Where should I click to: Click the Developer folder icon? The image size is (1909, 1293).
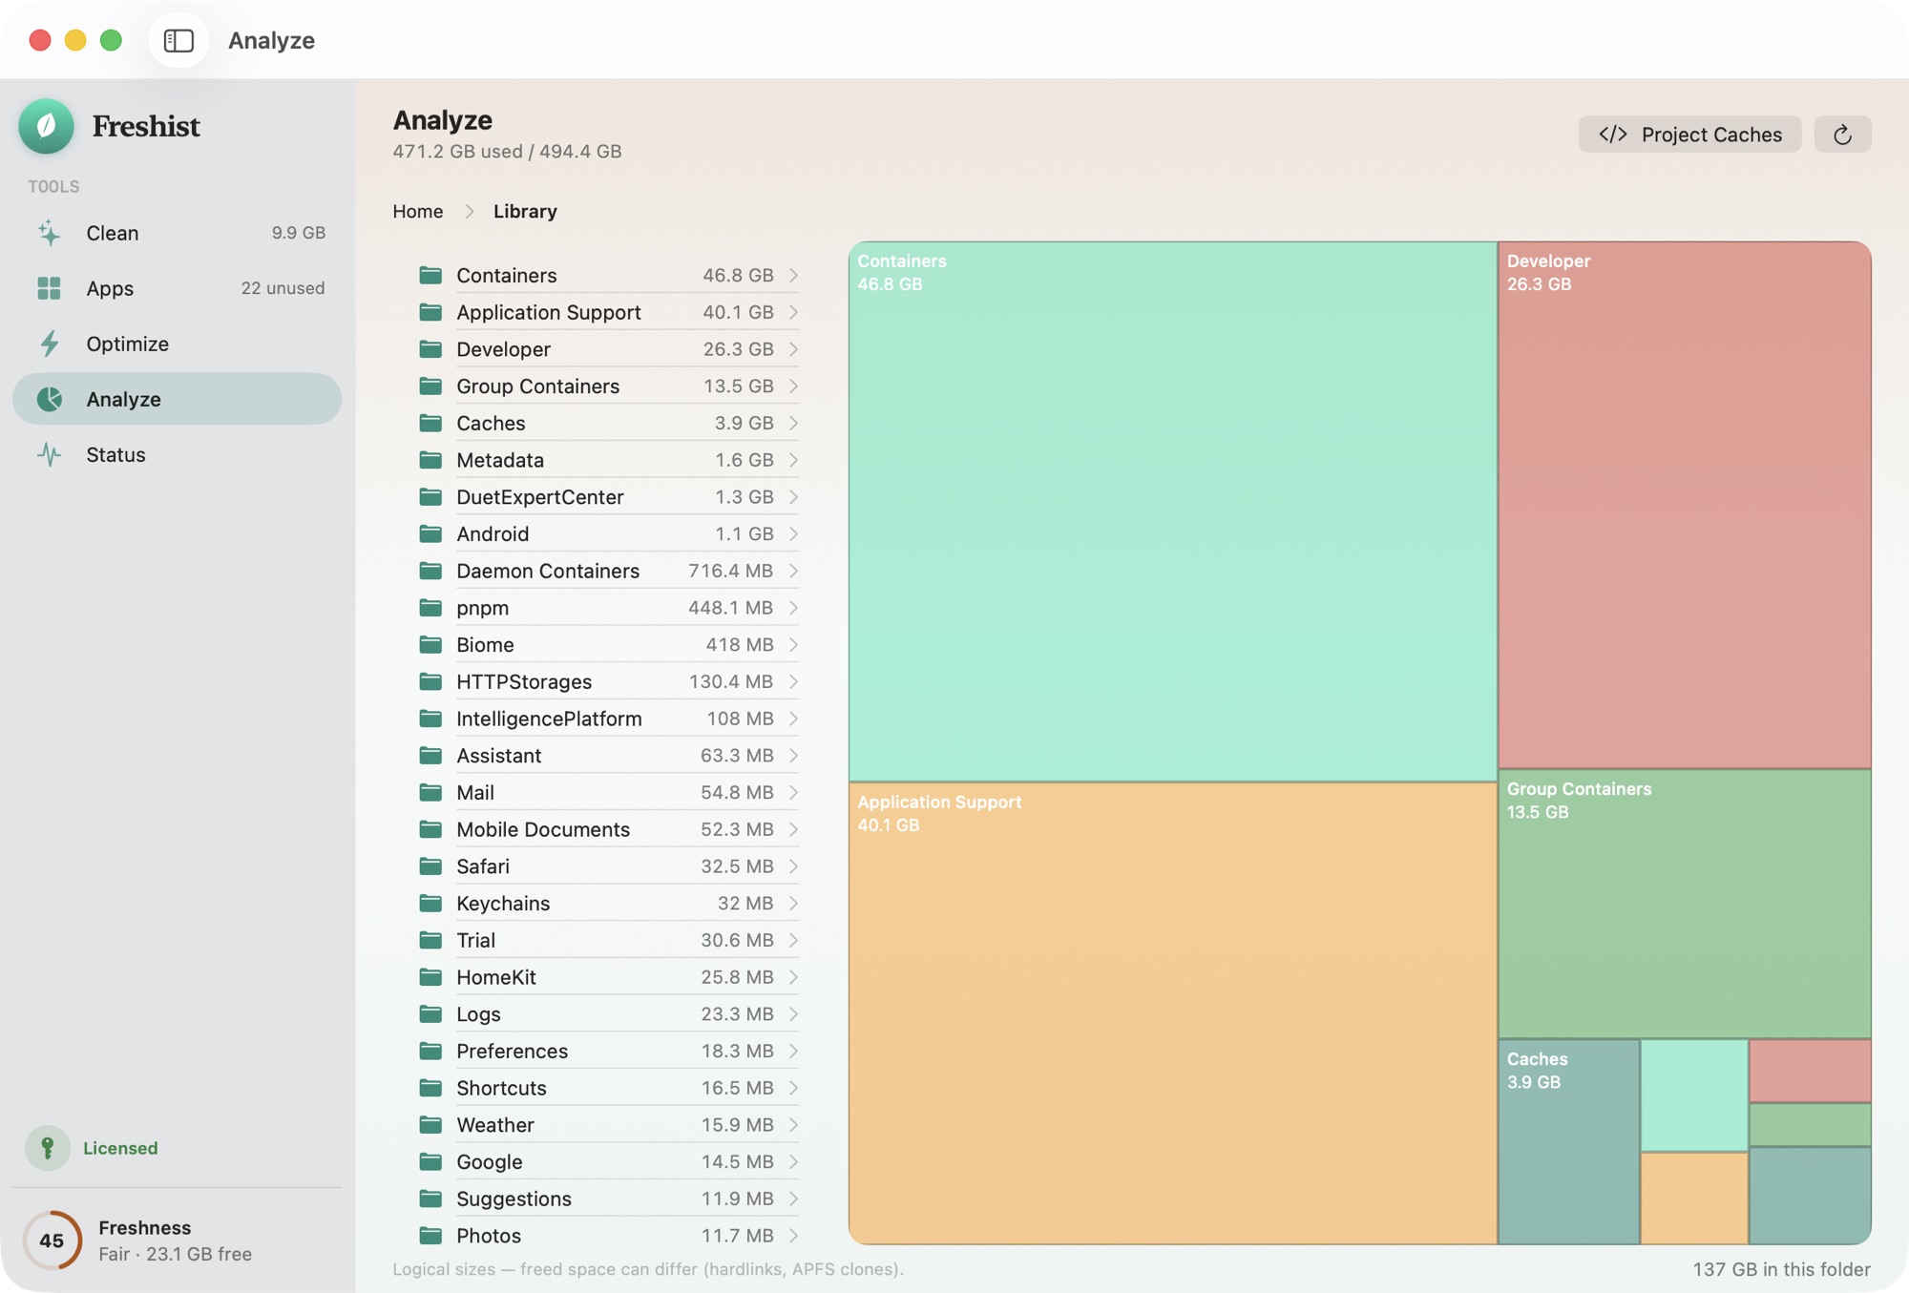(x=430, y=349)
